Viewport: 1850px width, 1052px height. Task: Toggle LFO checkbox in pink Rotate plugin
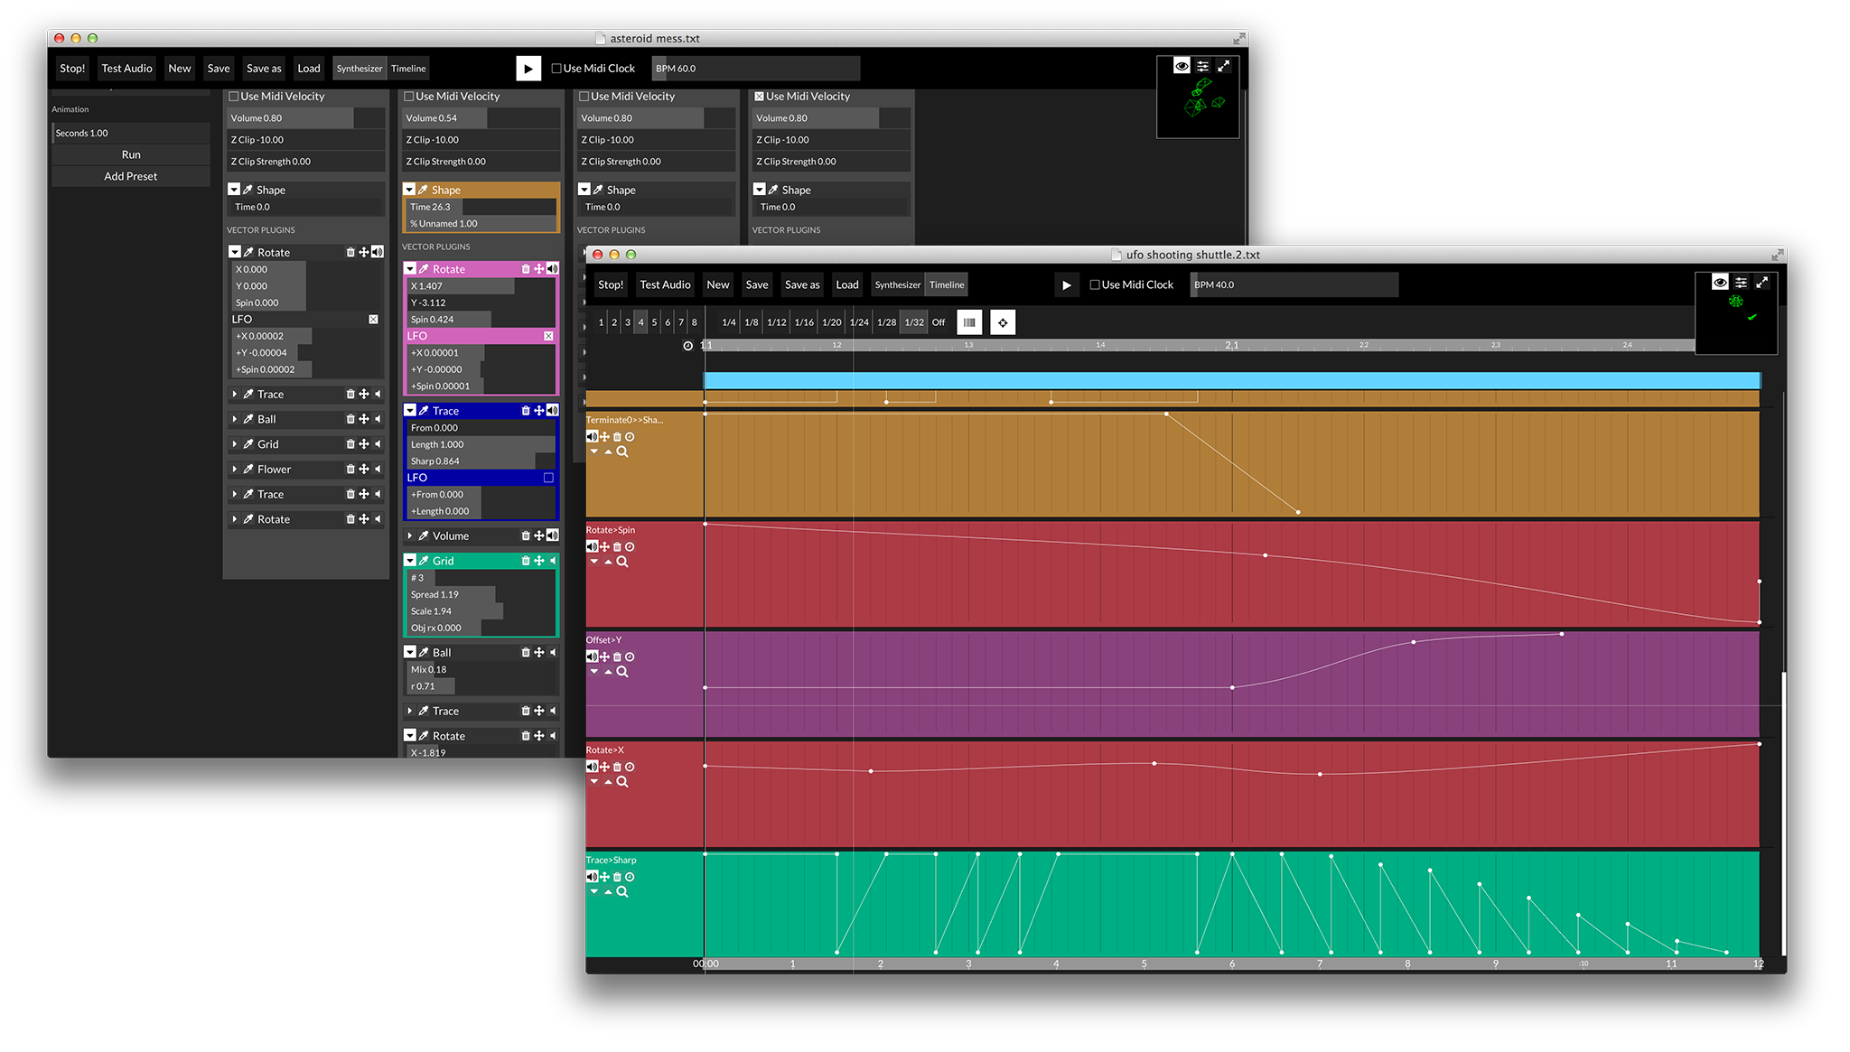(x=548, y=336)
